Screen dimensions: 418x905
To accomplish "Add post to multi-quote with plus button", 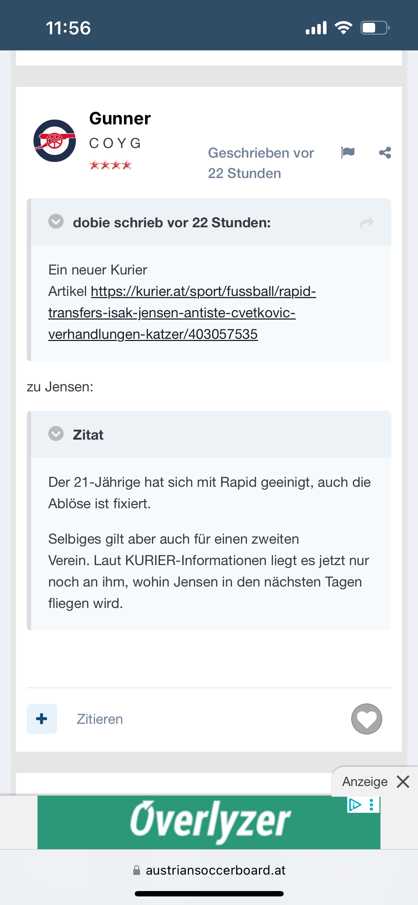I will click(x=42, y=719).
